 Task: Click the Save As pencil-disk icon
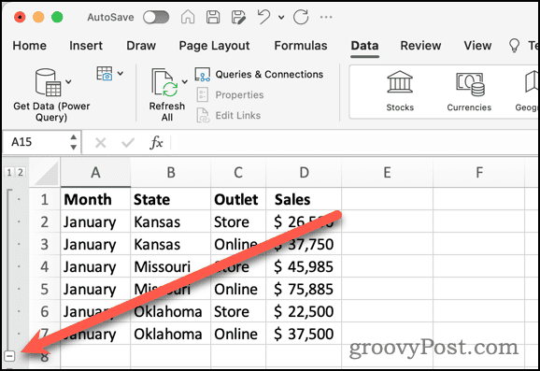tap(238, 17)
